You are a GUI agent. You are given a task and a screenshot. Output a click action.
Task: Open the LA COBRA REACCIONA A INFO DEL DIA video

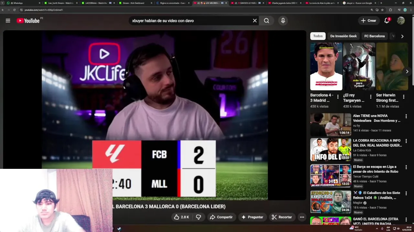point(377,143)
